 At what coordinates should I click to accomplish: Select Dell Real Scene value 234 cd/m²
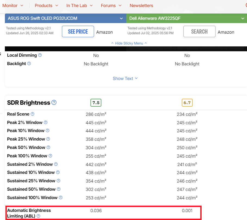187,114
